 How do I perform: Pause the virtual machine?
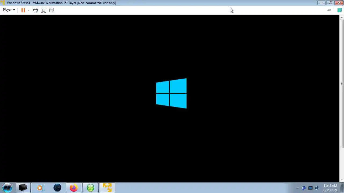(x=23, y=10)
